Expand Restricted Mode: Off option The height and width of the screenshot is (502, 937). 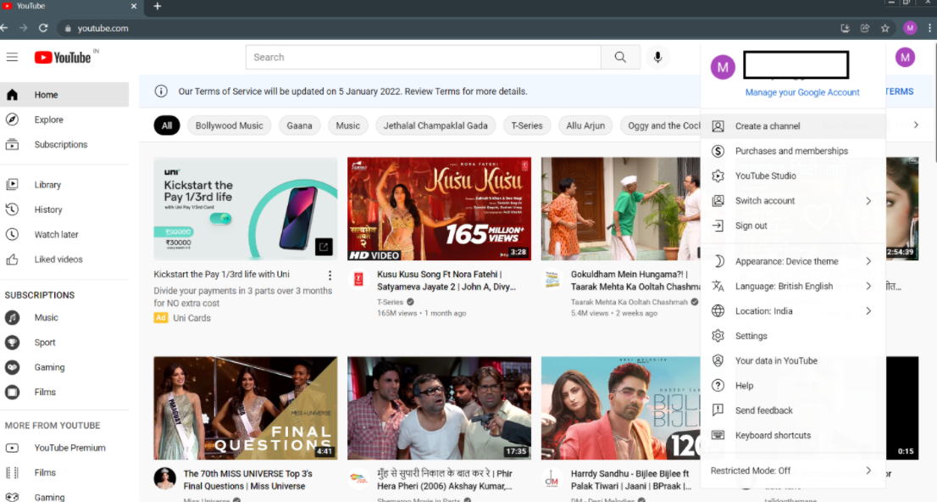(792, 471)
